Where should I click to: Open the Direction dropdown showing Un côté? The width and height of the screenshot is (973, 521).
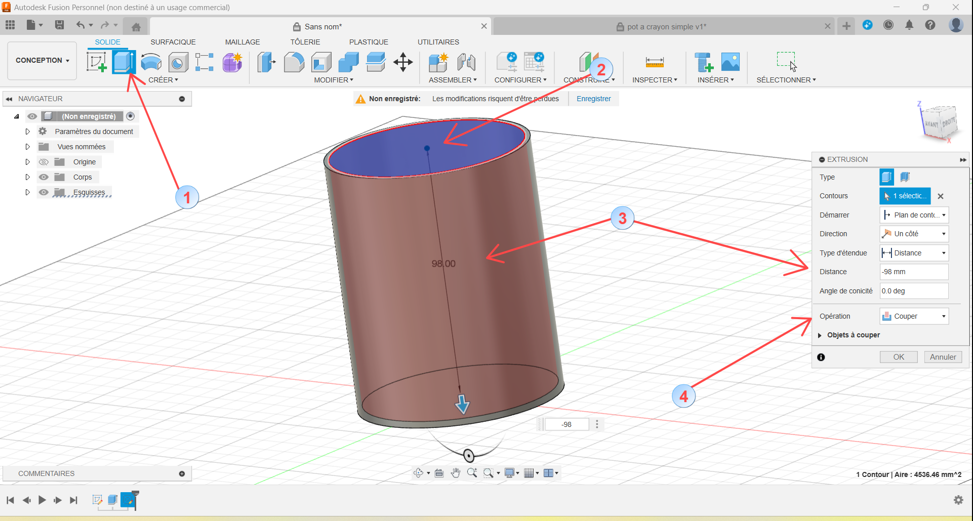[914, 234]
